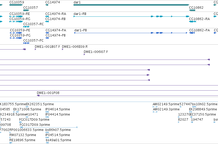Click the RE19896.5prime EST glyph
This screenshot has width=218, height=144.
[11, 143]
